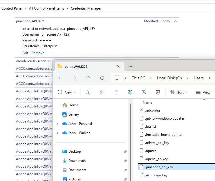Open the Desktop quick access folder
Viewport: 215px width, 181px height.
click(72, 151)
